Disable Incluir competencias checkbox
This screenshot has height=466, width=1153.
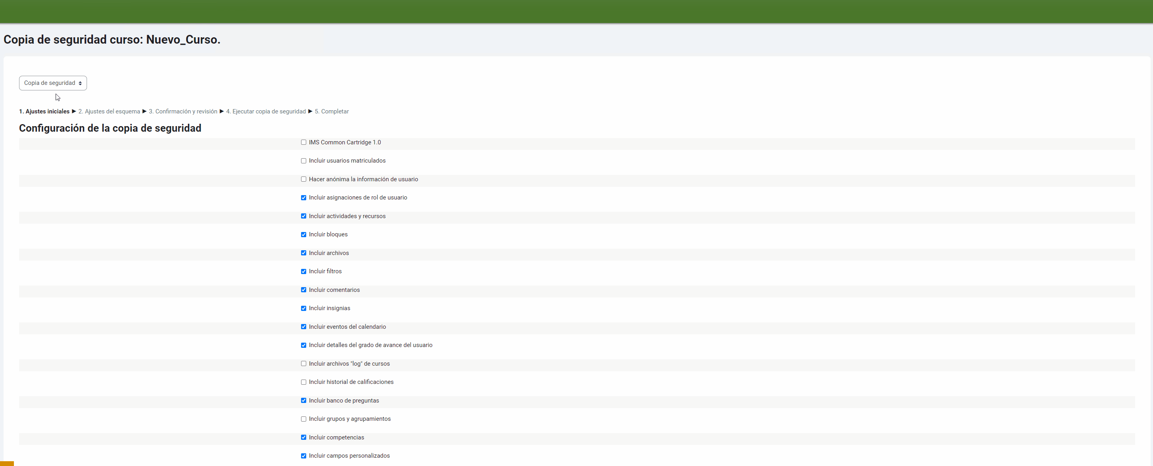tap(303, 437)
